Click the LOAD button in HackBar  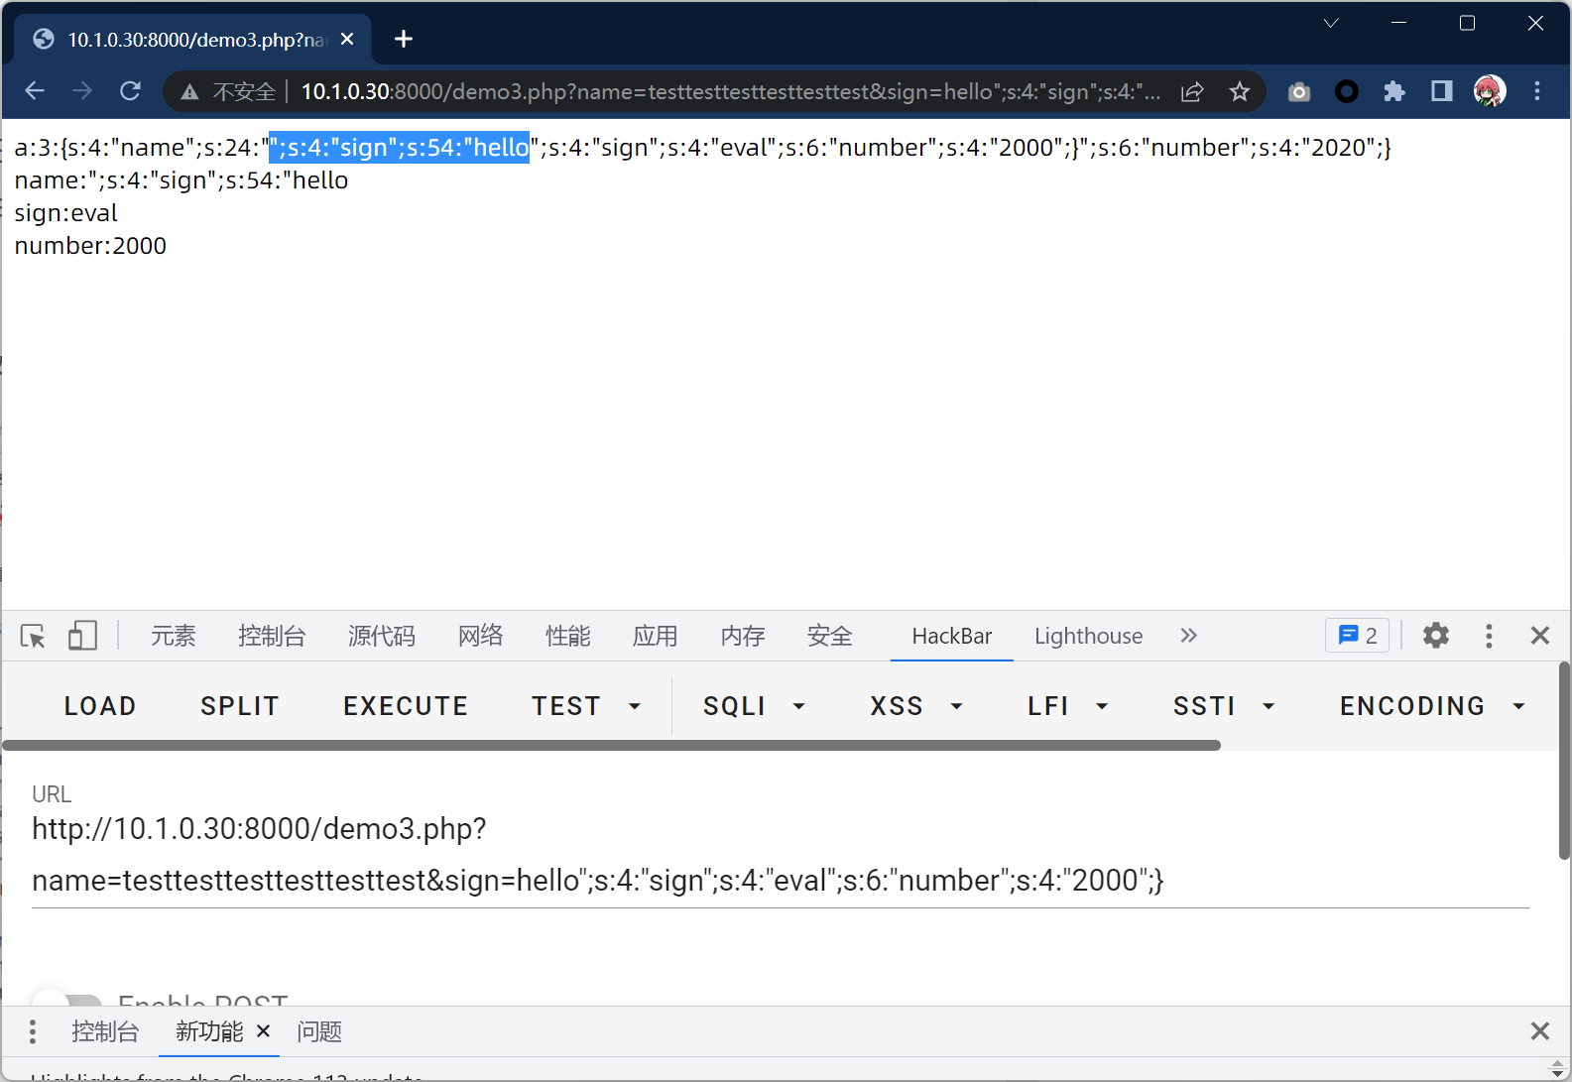[x=100, y=706]
